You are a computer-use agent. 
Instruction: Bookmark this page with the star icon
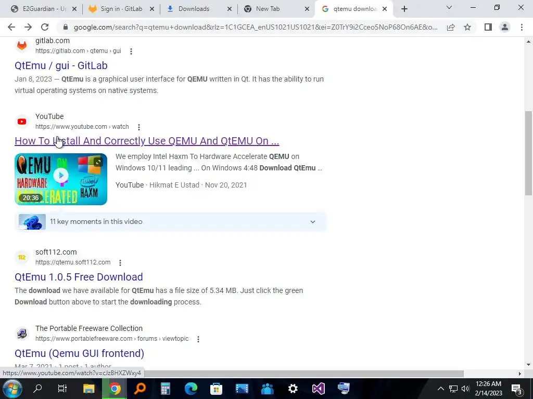pos(467,27)
